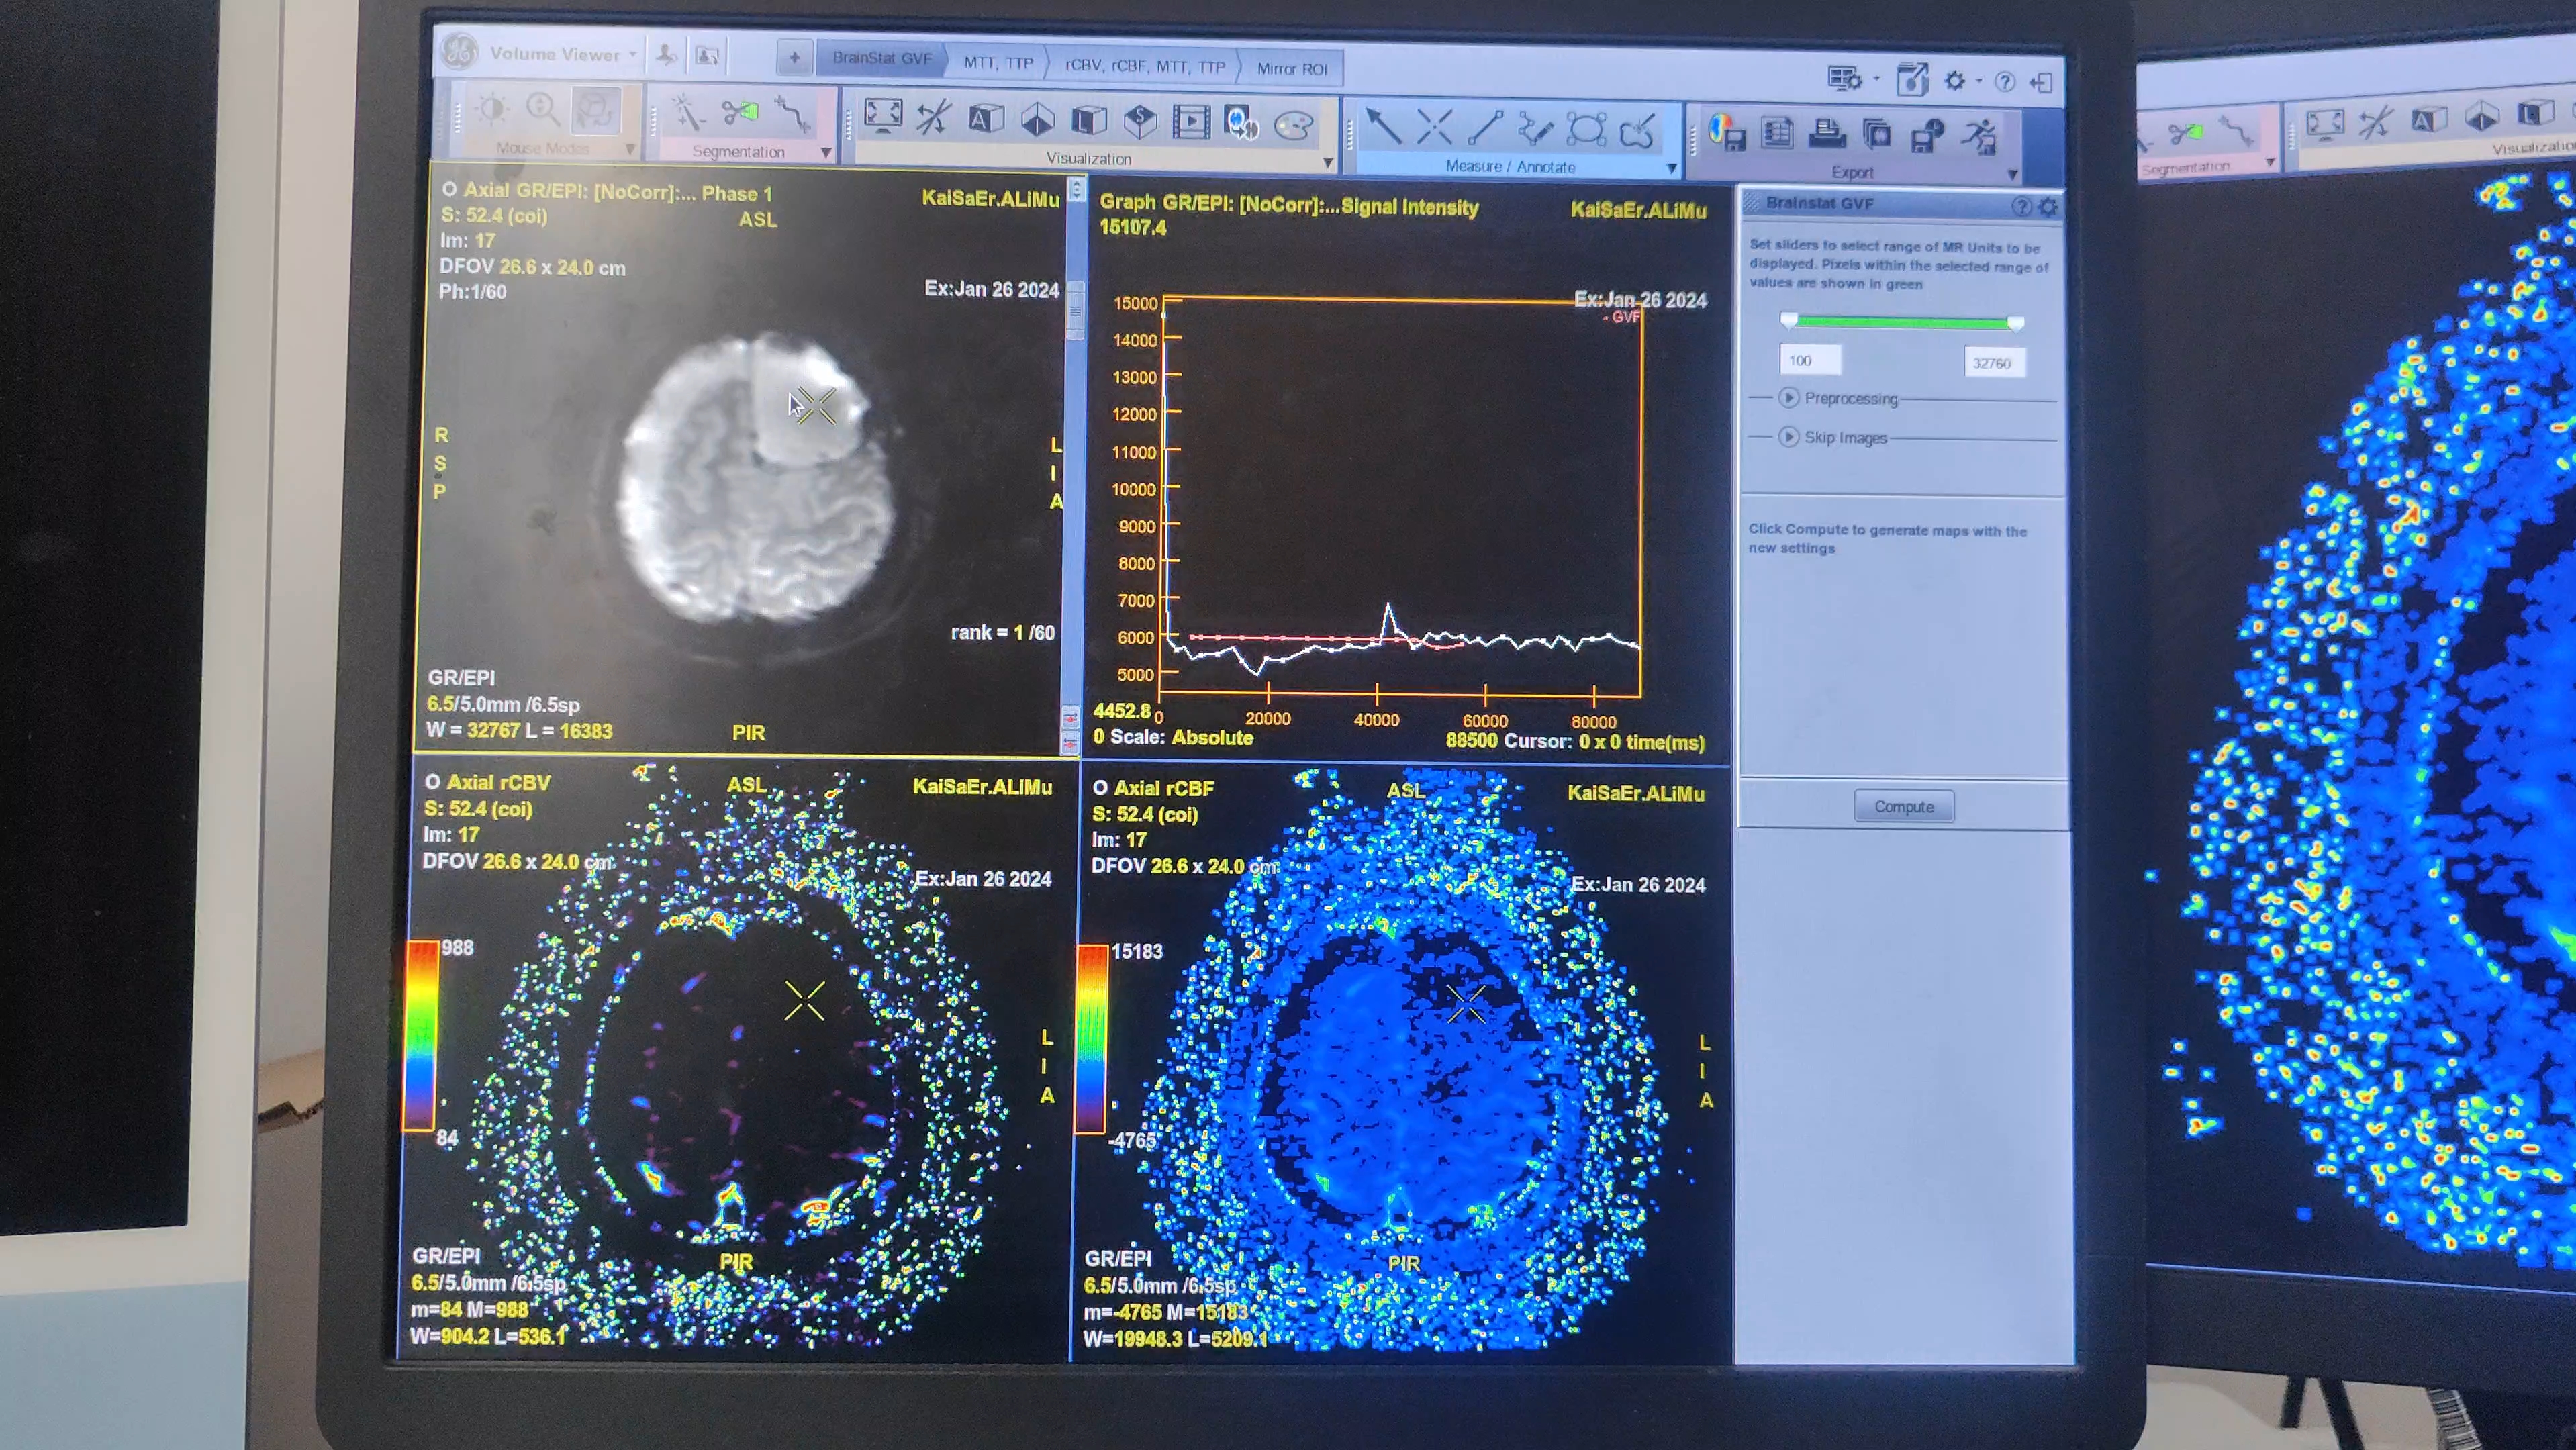Open the export table report icon
2576x1450 pixels.
1777,132
